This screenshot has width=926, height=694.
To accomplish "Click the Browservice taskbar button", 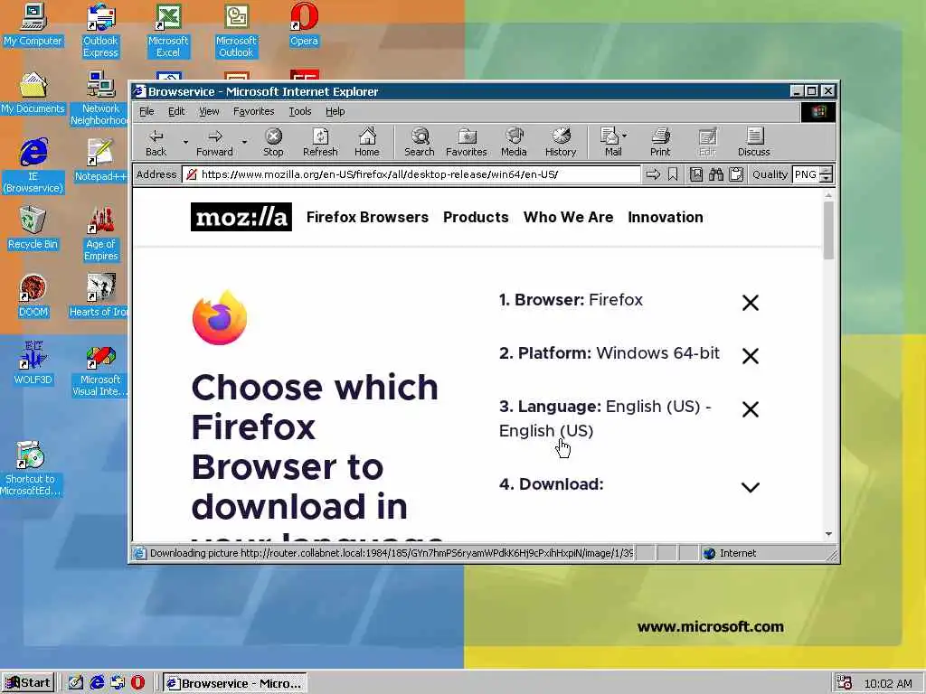I will coord(235,683).
